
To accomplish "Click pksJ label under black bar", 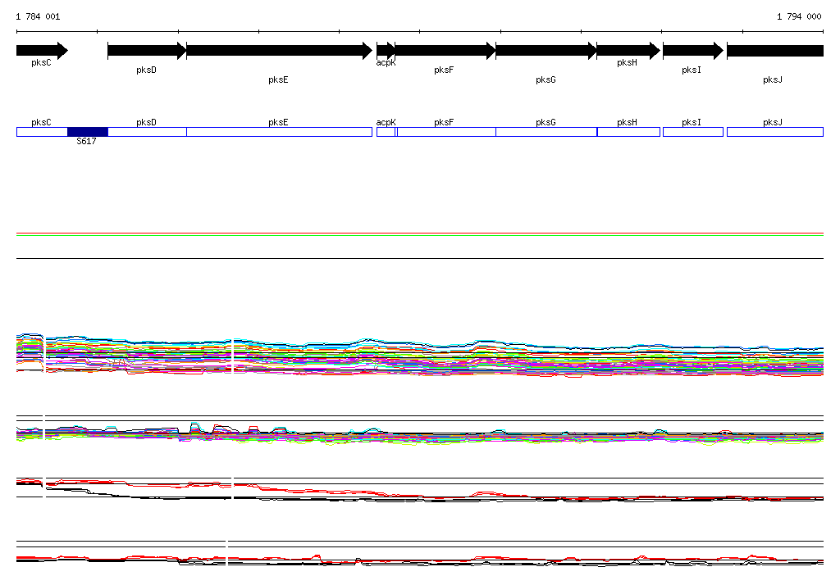I will 773,79.
